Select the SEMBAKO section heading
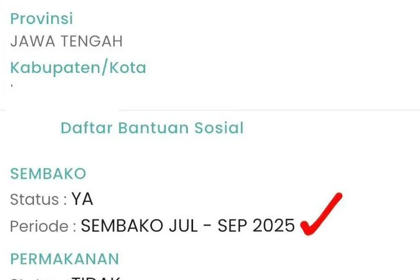The image size is (420, 280). tap(48, 174)
